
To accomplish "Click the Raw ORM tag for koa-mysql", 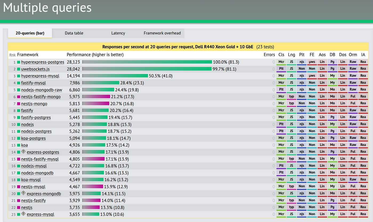I will pos(353,179).
